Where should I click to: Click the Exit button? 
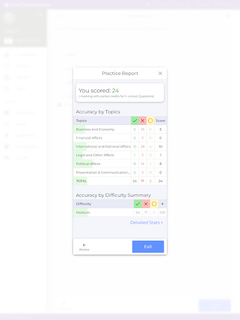click(148, 247)
